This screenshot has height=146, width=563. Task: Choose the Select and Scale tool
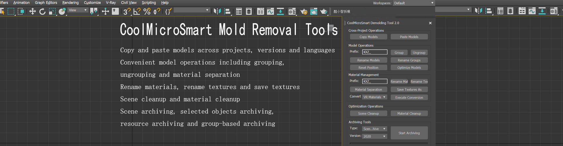52,11
